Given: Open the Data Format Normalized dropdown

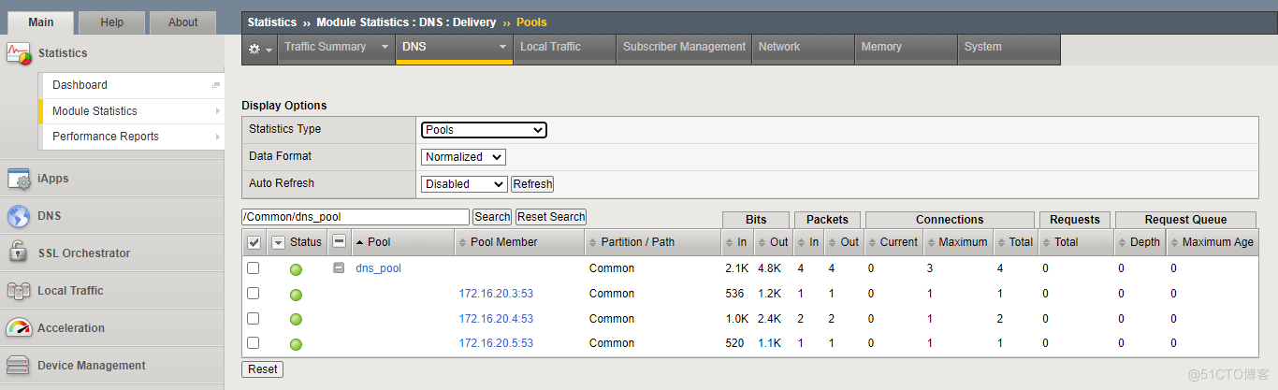Looking at the screenshot, I should 463,157.
